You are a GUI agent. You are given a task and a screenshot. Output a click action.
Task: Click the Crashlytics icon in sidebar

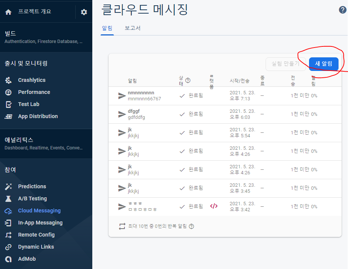coord(8,80)
